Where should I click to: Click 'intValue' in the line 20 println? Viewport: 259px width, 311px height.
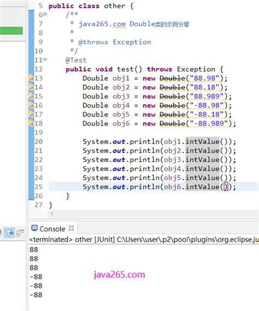coord(202,142)
